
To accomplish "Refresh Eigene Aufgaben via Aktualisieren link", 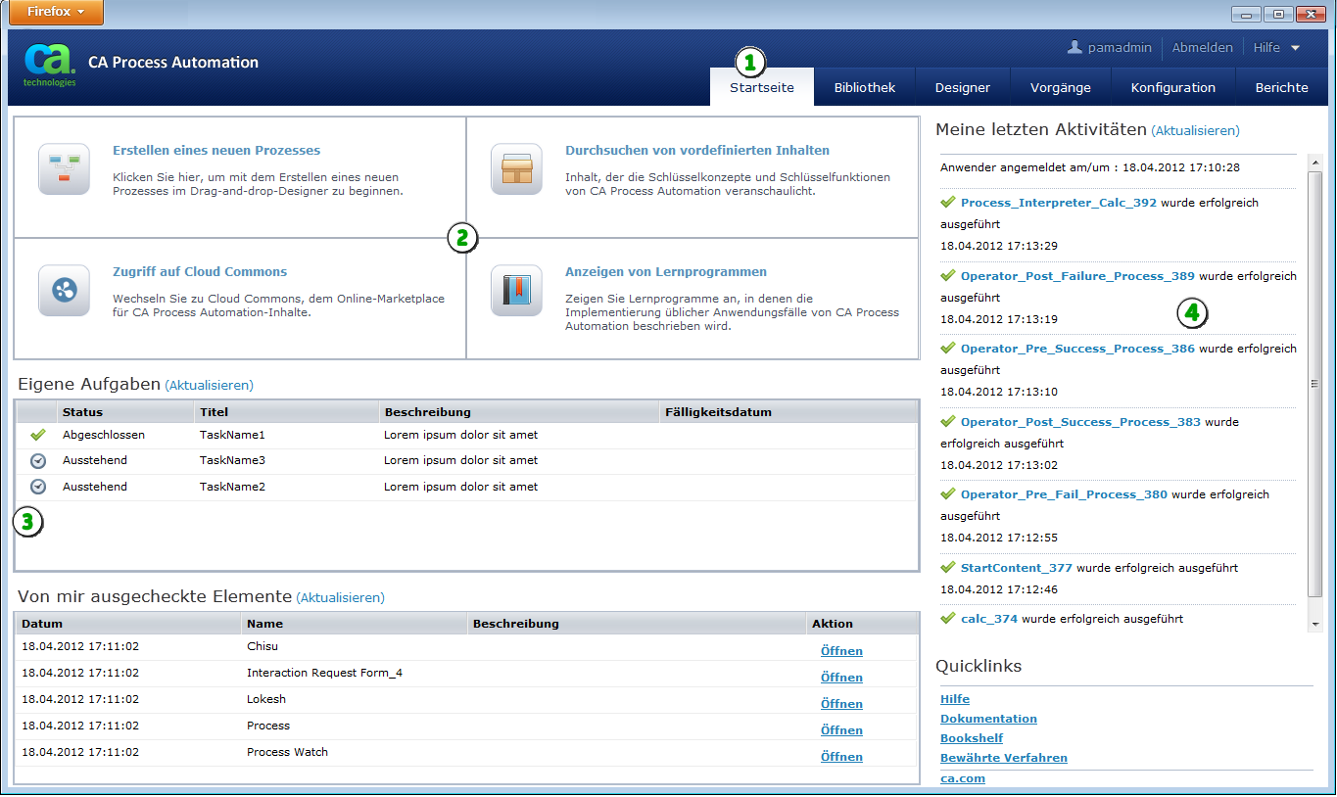I will (x=209, y=386).
